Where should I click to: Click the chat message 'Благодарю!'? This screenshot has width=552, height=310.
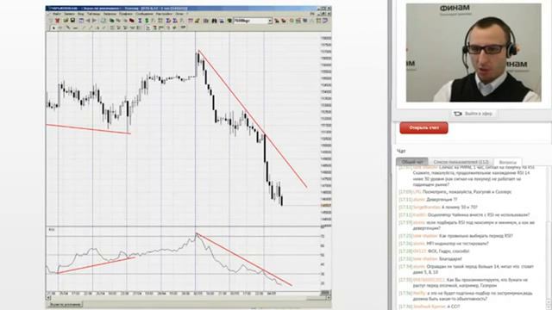tap(450, 259)
